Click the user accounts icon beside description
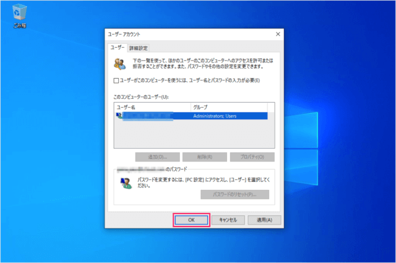 coord(119,64)
